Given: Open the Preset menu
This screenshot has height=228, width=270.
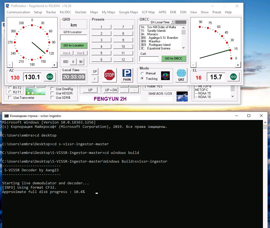Looking at the screenshot, I should pos(216,12).
